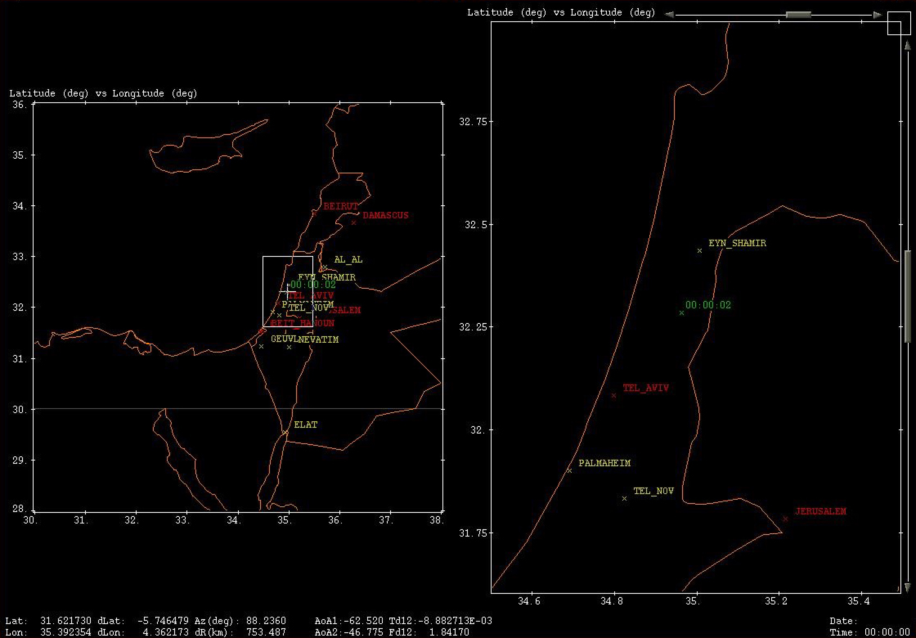Click the DAMASCUS marker on overview map
This screenshot has height=638, width=916.
354,223
